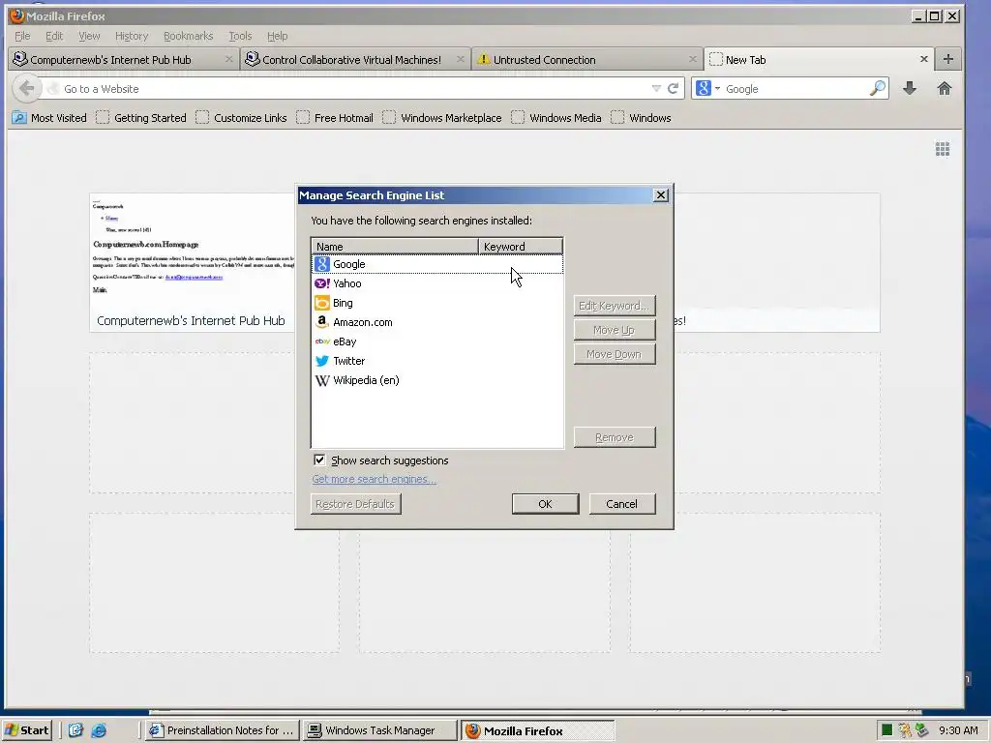The height and width of the screenshot is (743, 991).
Task: Click the Restore Defaults button
Action: pyautogui.click(x=356, y=503)
